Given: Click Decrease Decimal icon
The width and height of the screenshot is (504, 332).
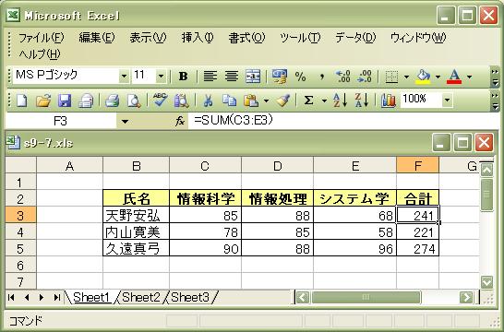Looking at the screenshot, I should pyautogui.click(x=365, y=77).
